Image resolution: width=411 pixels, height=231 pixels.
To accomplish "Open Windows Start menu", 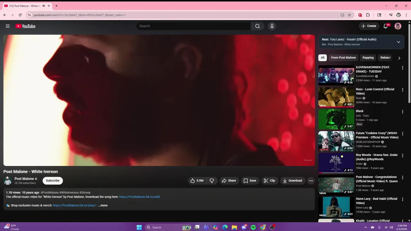I will click(x=139, y=227).
